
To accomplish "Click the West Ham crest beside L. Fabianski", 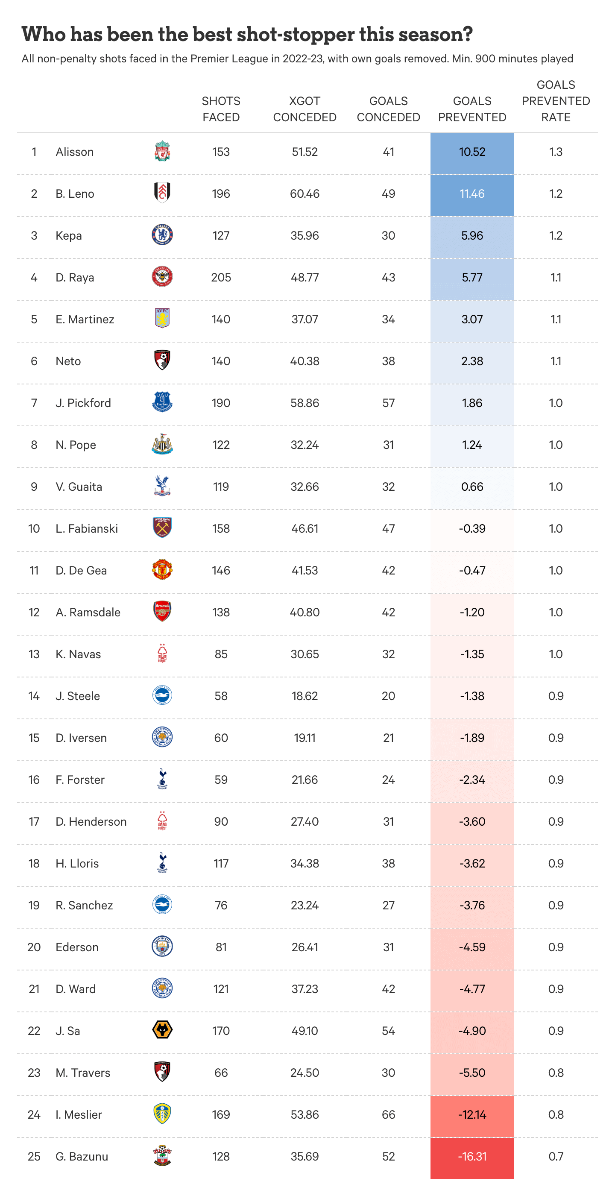I will tap(162, 528).
